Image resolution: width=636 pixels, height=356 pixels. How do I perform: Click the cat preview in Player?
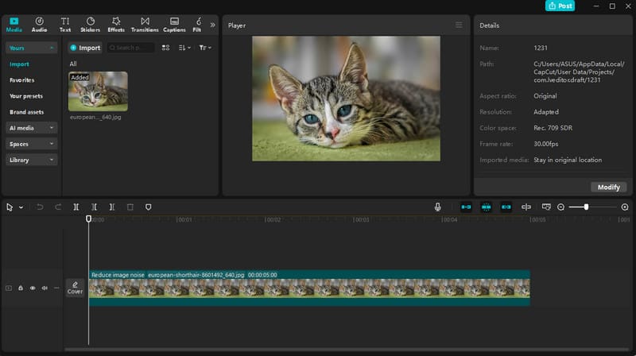(346, 99)
